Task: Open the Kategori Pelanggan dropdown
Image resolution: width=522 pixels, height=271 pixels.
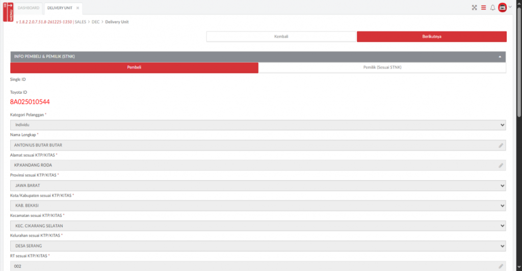Action: pyautogui.click(x=258, y=125)
